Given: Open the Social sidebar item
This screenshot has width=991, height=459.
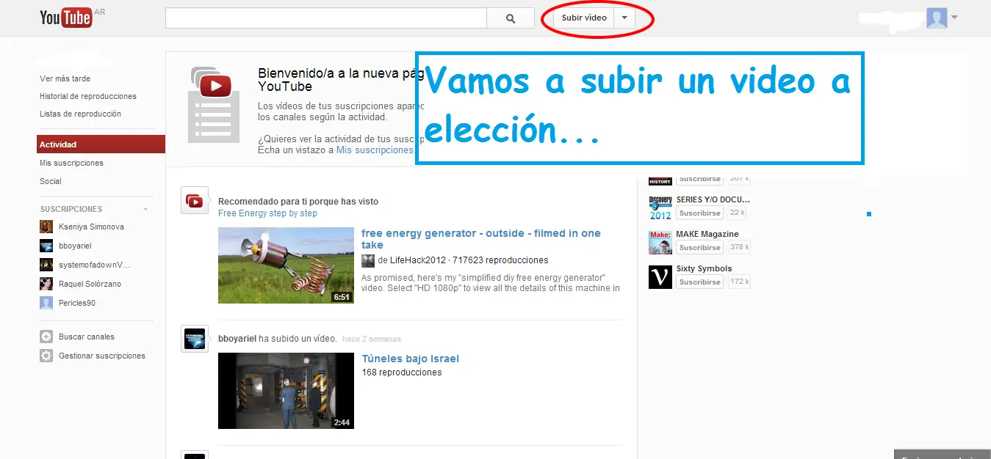Looking at the screenshot, I should (51, 181).
